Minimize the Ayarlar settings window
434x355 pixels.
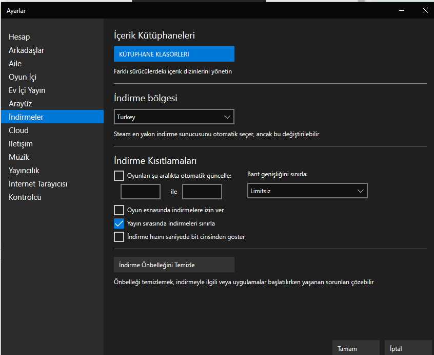[x=401, y=10]
